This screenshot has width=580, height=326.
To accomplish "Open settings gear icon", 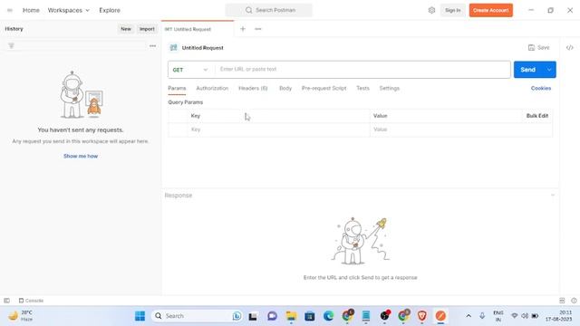I will [x=431, y=10].
